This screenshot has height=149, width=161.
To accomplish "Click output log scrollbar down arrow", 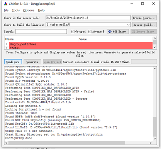I will click(155, 139).
